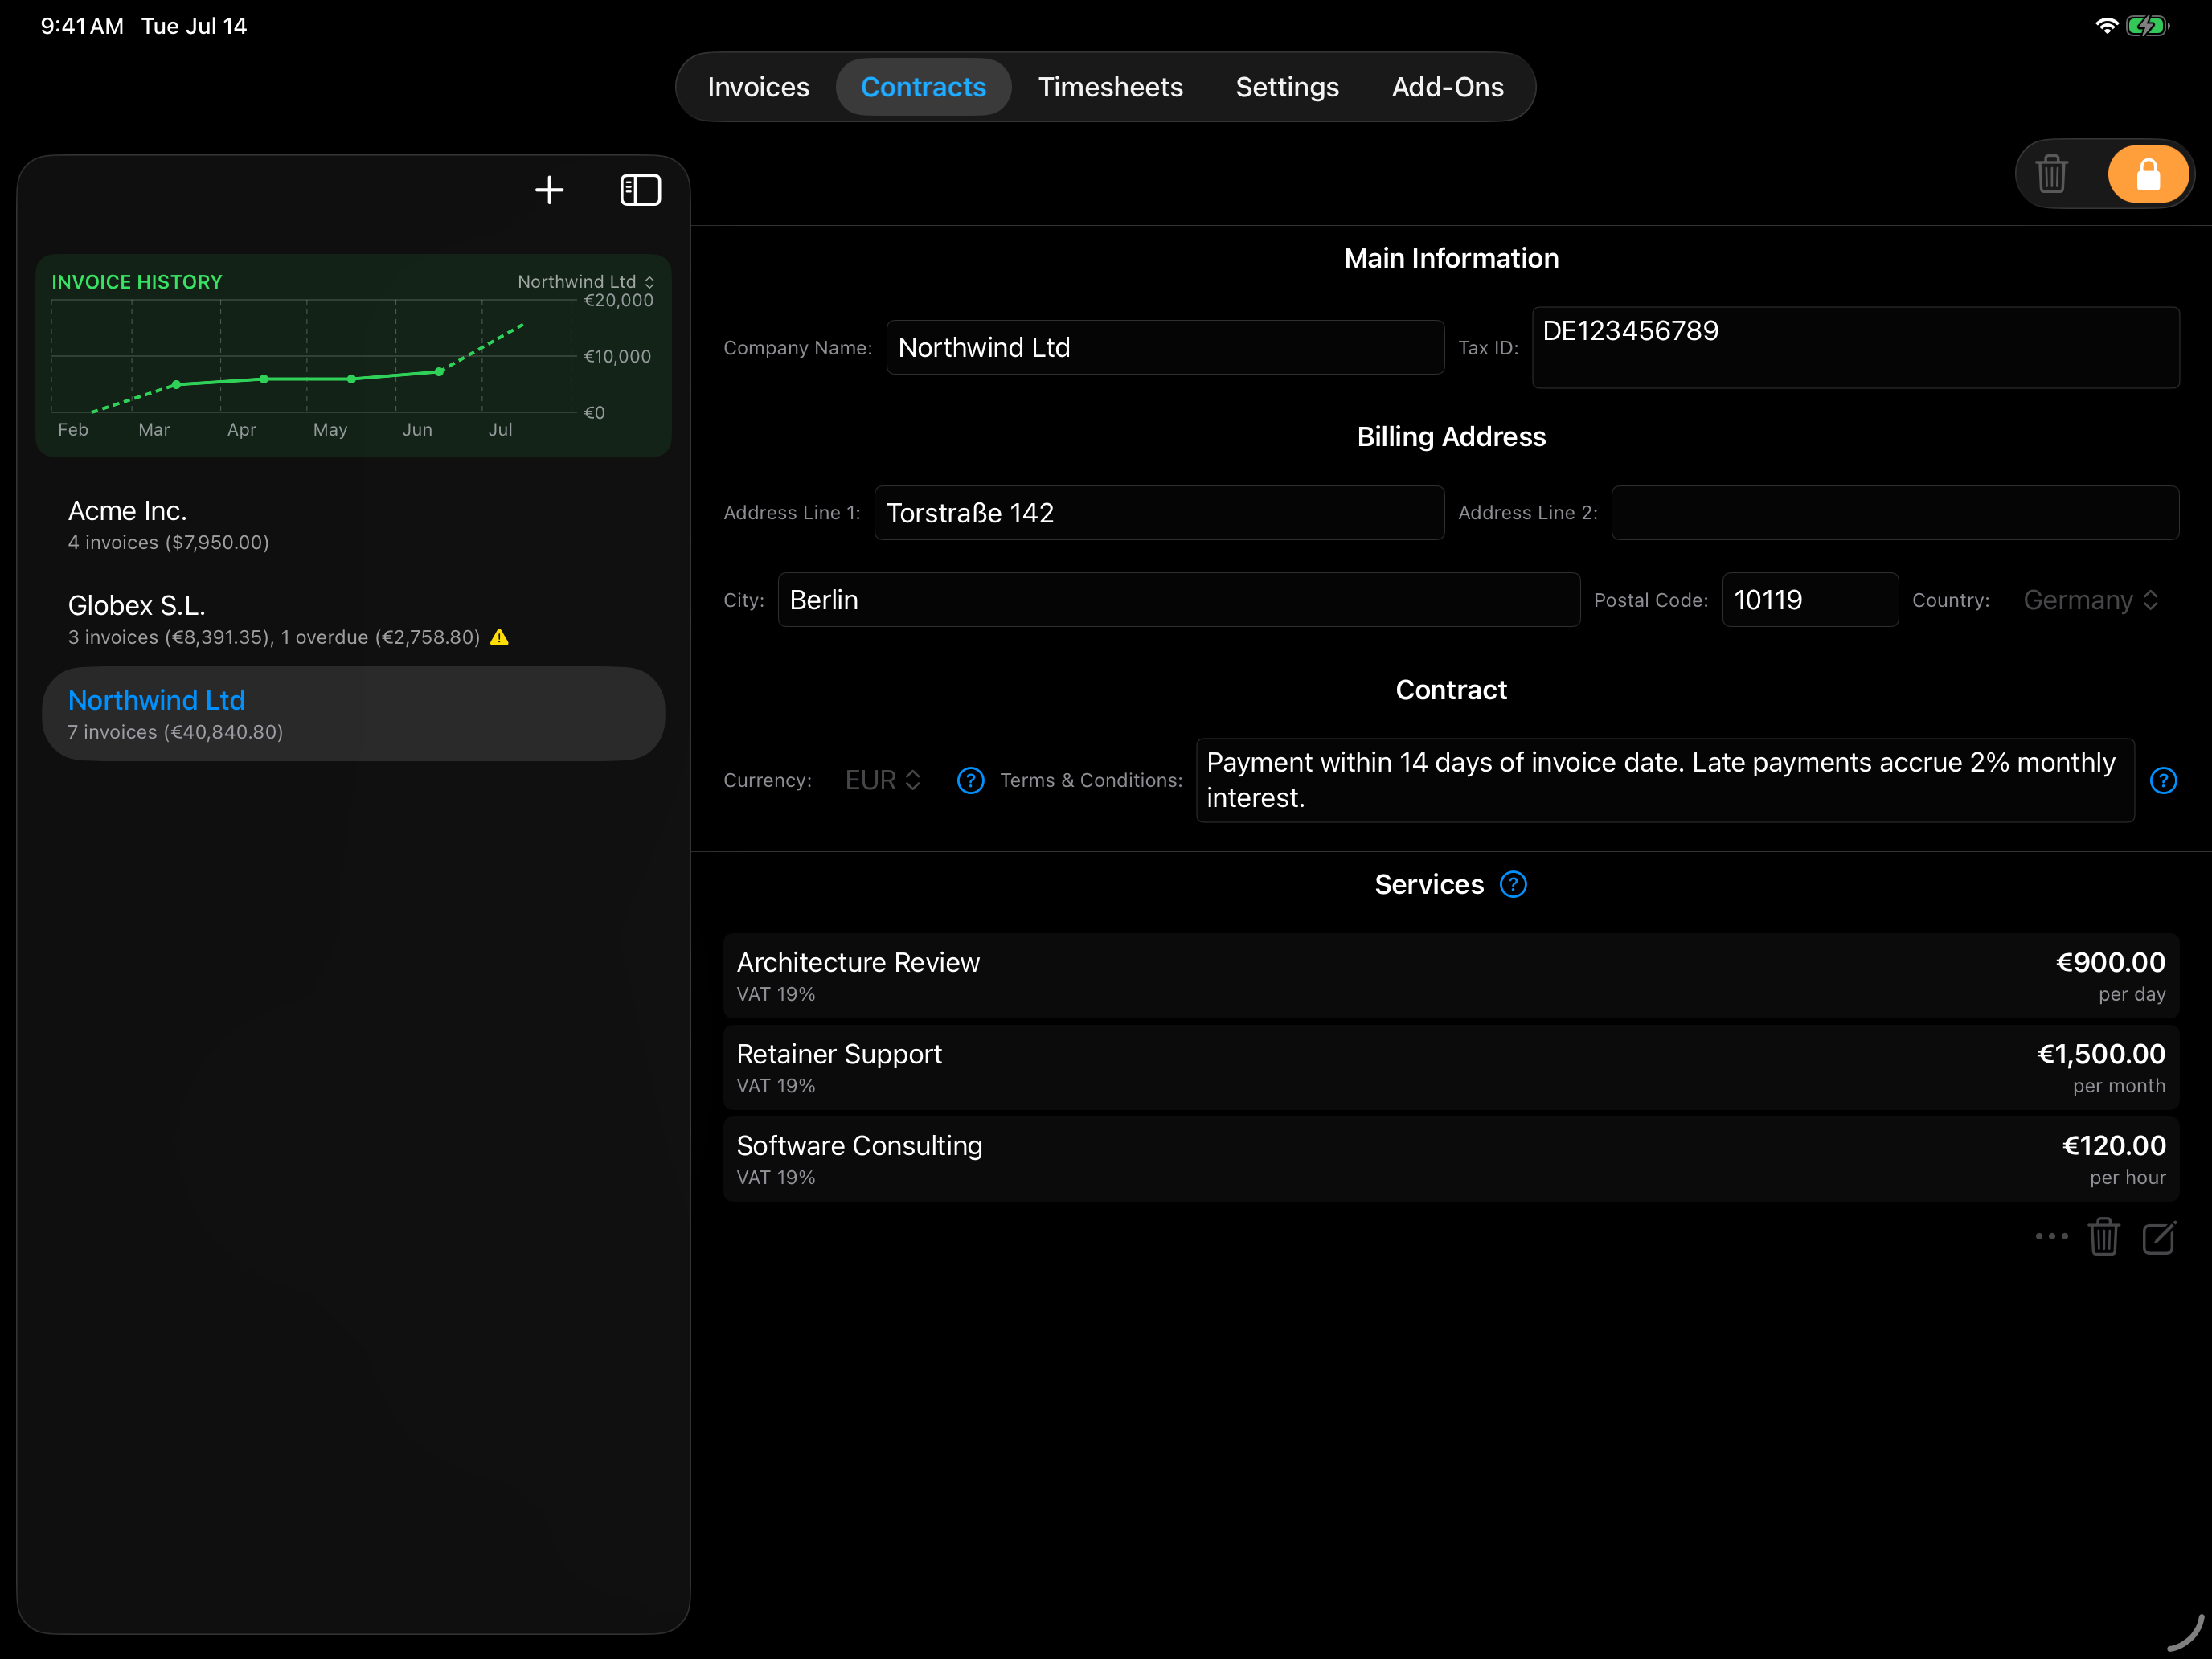Click empty Address Line 2 field

coord(1895,513)
